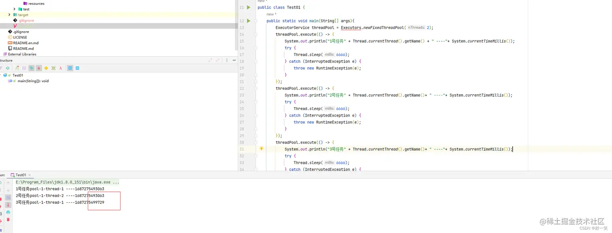Click console line starting with 1号任务
The image size is (612, 233).
(x=60, y=189)
